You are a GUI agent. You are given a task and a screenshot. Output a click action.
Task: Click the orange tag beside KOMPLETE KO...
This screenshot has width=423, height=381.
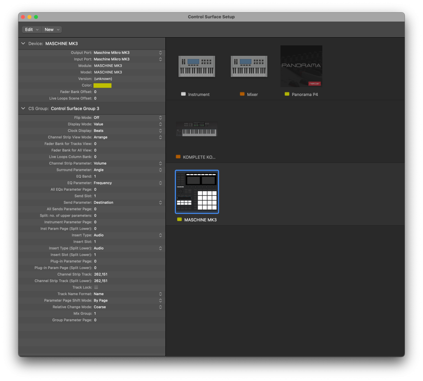pyautogui.click(x=178, y=156)
